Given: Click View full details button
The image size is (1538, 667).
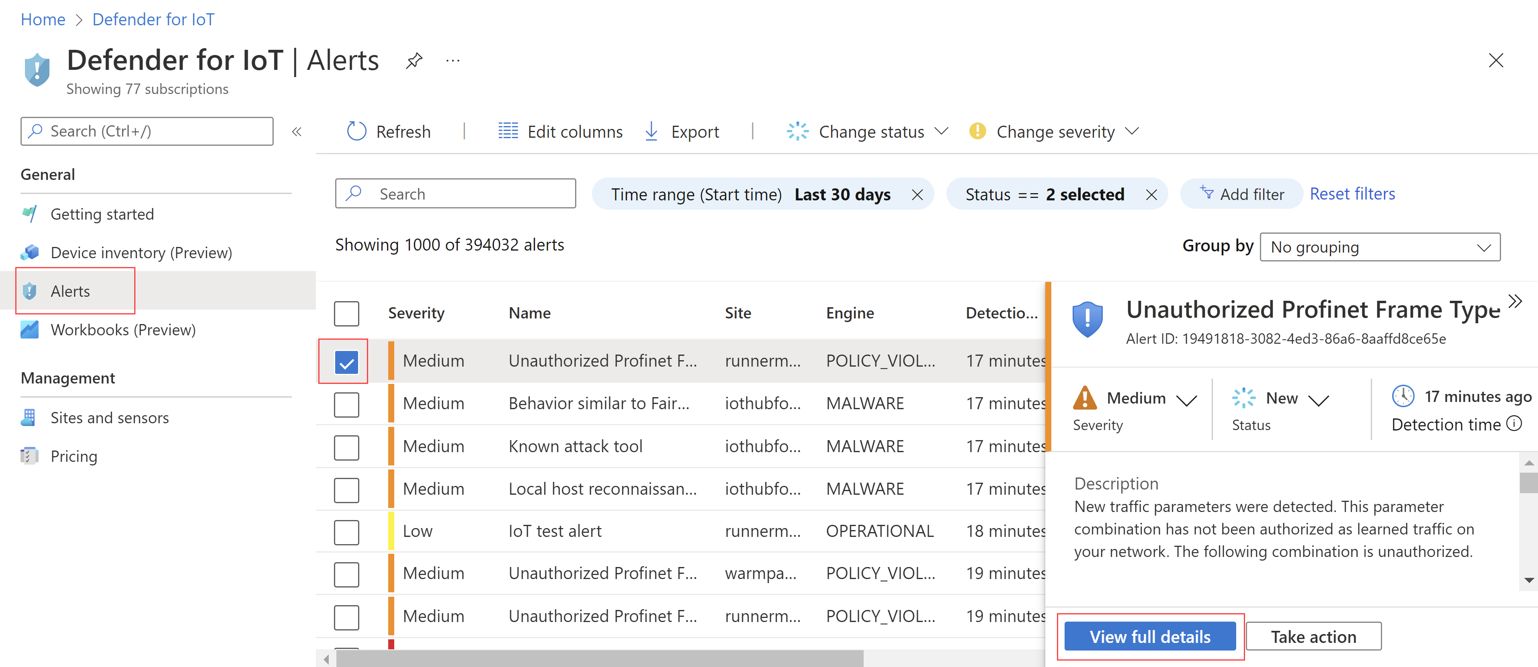Looking at the screenshot, I should point(1150,636).
